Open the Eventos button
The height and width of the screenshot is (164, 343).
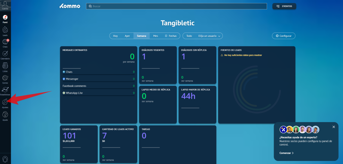284,6
